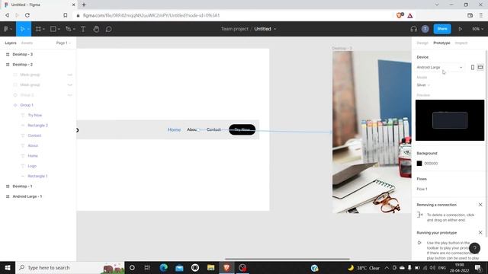Screen dimensions: 488x274
Task: Toggle visibility of Group 2 layer
Action: [x=69, y=95]
